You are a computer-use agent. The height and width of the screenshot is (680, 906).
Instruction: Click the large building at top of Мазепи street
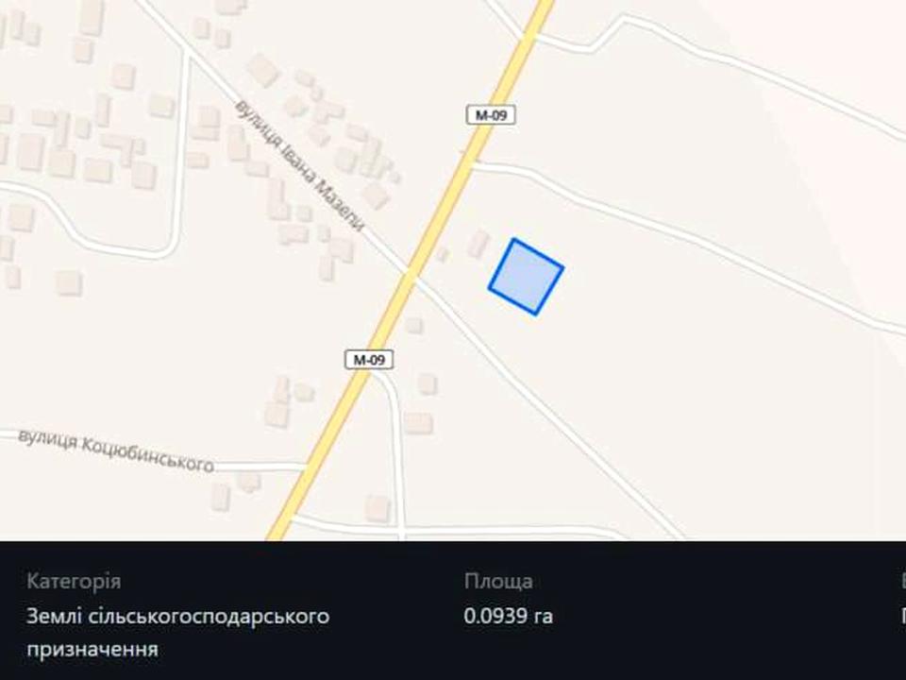263,70
